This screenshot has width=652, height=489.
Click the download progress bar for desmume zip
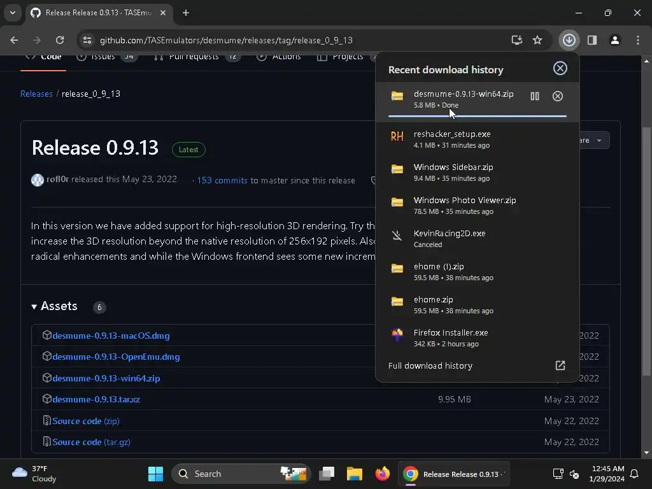pos(477,117)
